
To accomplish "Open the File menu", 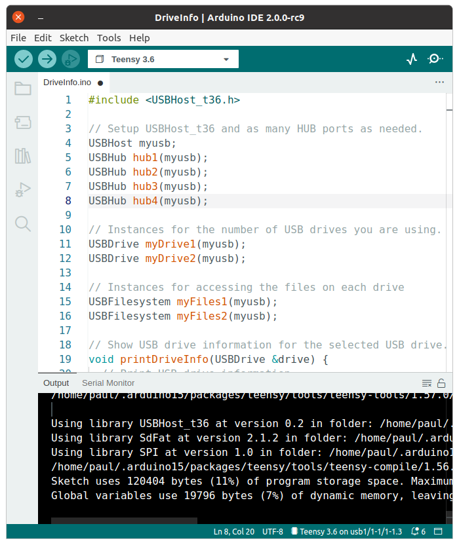I will click(x=18, y=37).
